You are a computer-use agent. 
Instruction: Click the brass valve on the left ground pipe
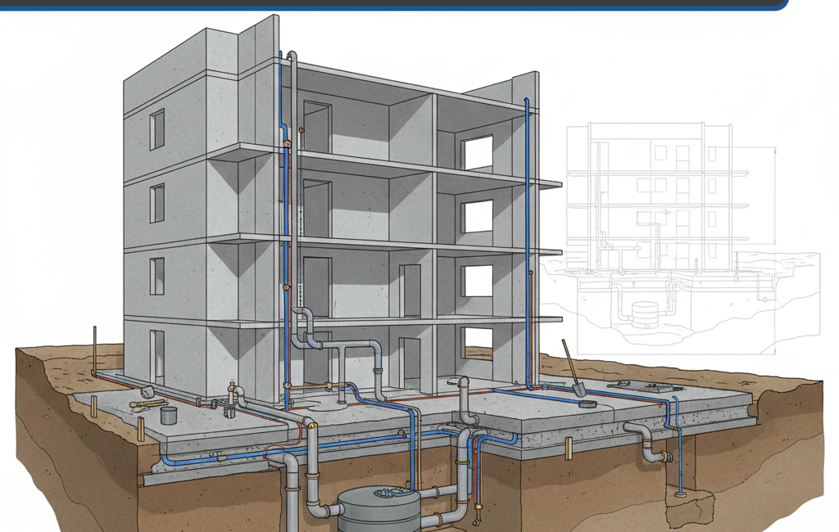click(233, 389)
